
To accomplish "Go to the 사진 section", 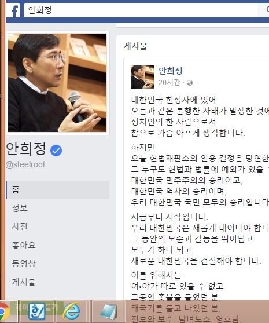I will [20, 226].
